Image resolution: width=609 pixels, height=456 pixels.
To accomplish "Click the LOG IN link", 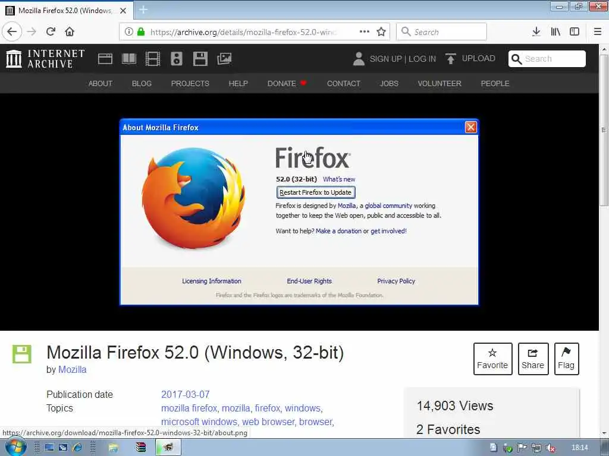I will pyautogui.click(x=422, y=59).
